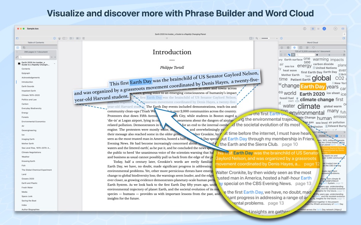The width and height of the screenshot is (361, 225).
Task: Click the heart icon above the page
Action: pyautogui.click(x=167, y=38)
